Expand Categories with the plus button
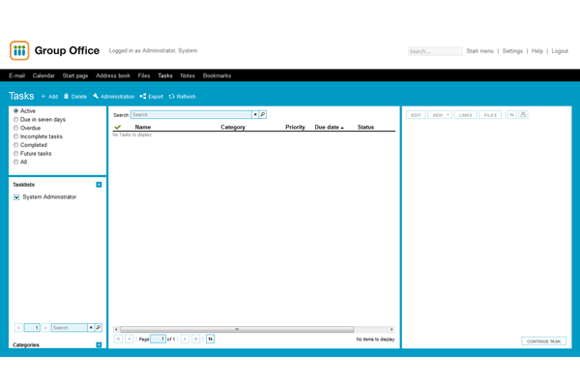Image resolution: width=580 pixels, height=387 pixels. pyautogui.click(x=99, y=344)
